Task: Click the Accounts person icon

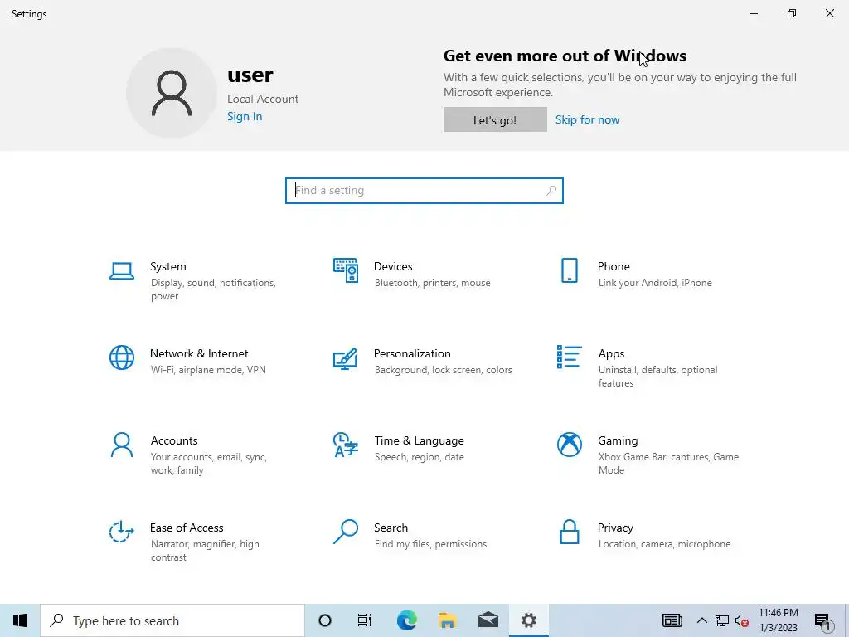Action: (x=122, y=445)
